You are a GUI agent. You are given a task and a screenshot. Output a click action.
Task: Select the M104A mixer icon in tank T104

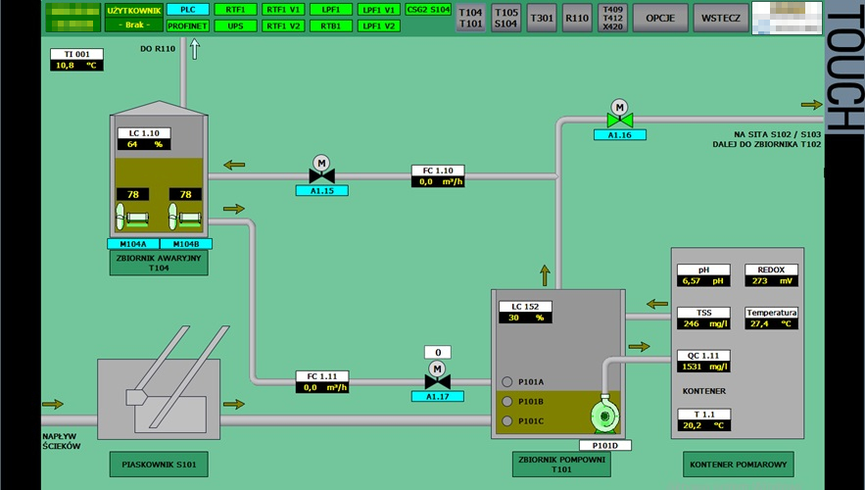pyautogui.click(x=131, y=217)
